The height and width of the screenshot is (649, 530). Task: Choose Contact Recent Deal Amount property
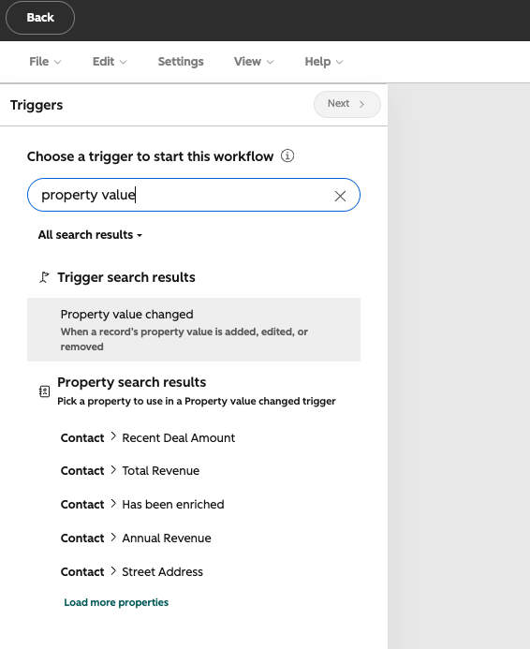click(148, 438)
